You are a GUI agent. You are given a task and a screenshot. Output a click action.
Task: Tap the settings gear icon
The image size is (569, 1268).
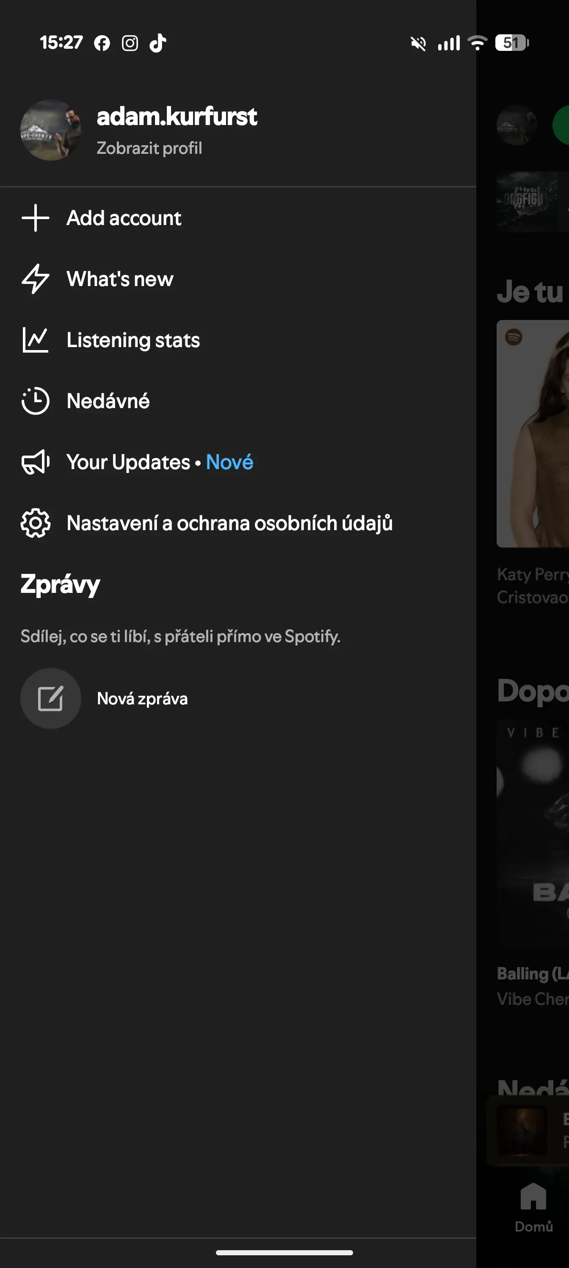(x=36, y=523)
